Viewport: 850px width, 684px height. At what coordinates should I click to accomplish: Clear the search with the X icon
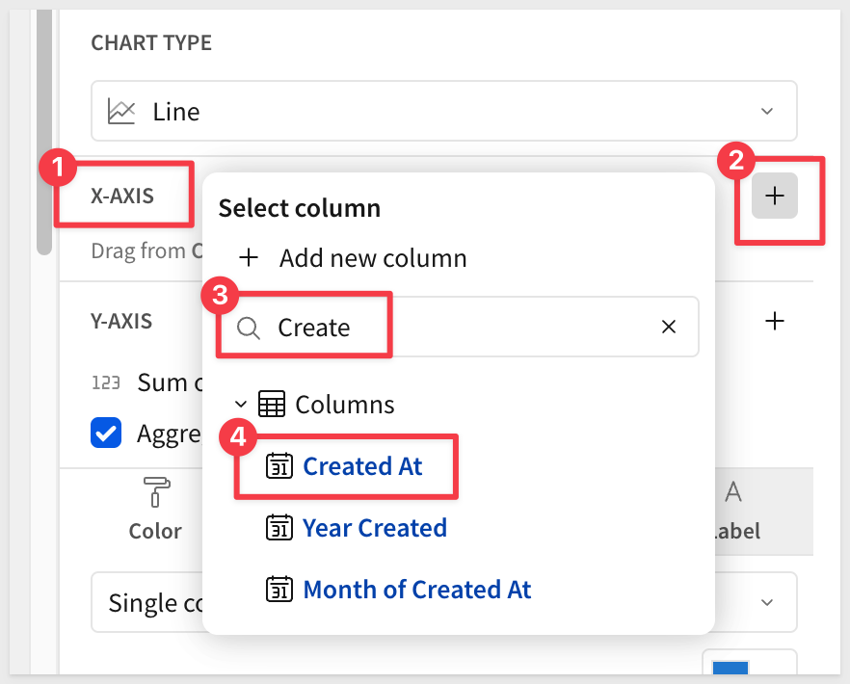pyautogui.click(x=669, y=328)
